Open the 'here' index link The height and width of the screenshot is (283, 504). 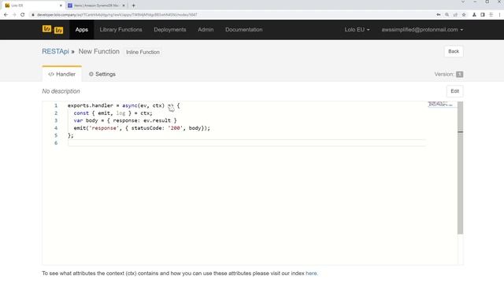click(311, 274)
